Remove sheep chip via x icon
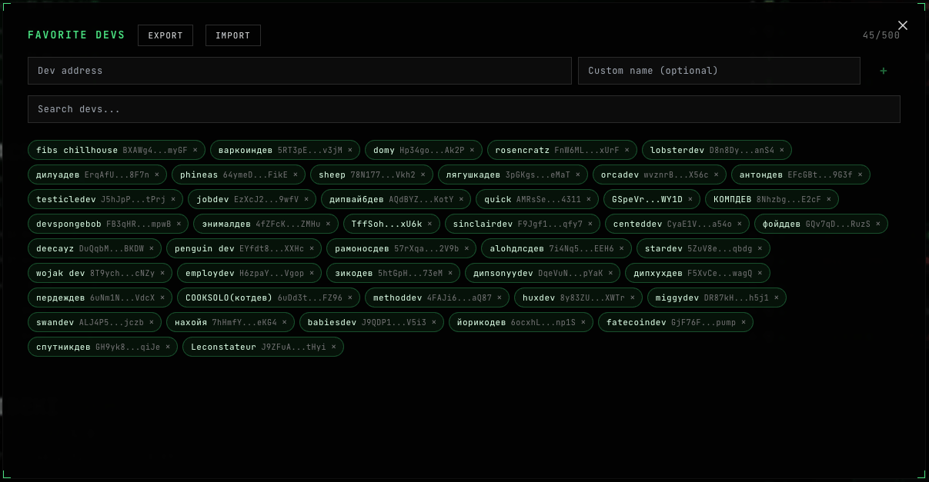The width and height of the screenshot is (929, 482). [423, 175]
